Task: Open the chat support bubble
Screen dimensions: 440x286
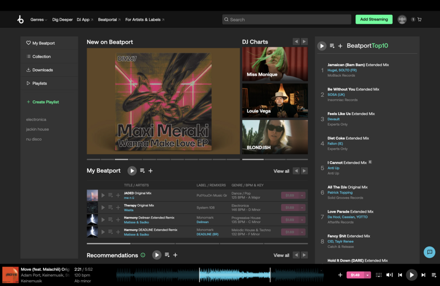Action: [x=429, y=252]
